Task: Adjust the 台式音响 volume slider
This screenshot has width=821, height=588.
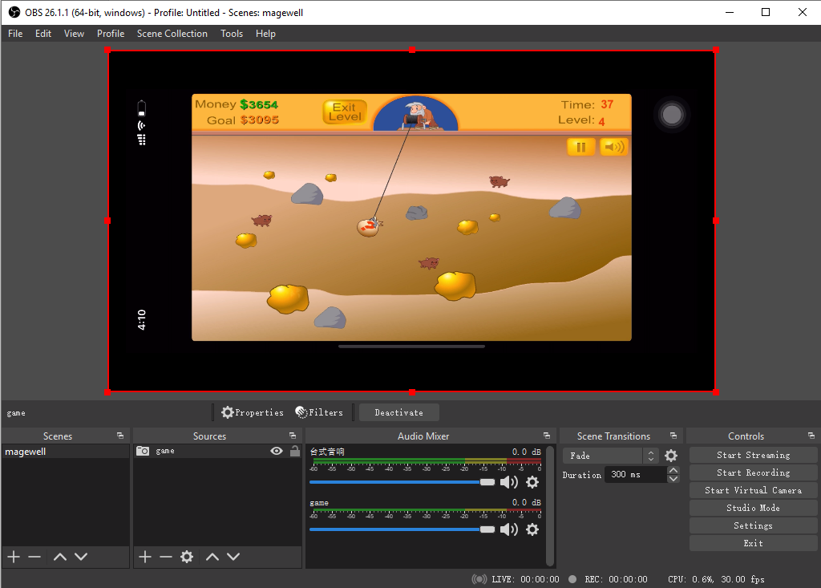Action: (402, 482)
